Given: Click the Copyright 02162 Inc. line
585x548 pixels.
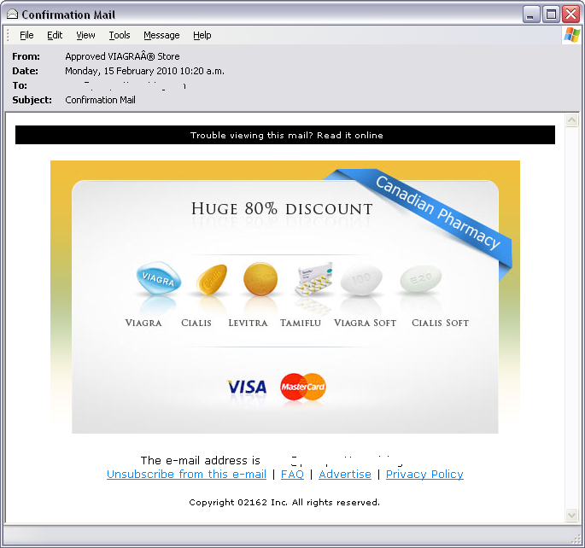Looking at the screenshot, I should click(284, 502).
